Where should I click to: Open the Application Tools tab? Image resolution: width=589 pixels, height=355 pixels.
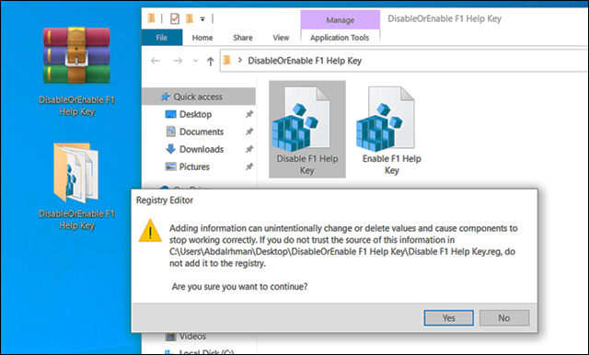click(x=340, y=38)
